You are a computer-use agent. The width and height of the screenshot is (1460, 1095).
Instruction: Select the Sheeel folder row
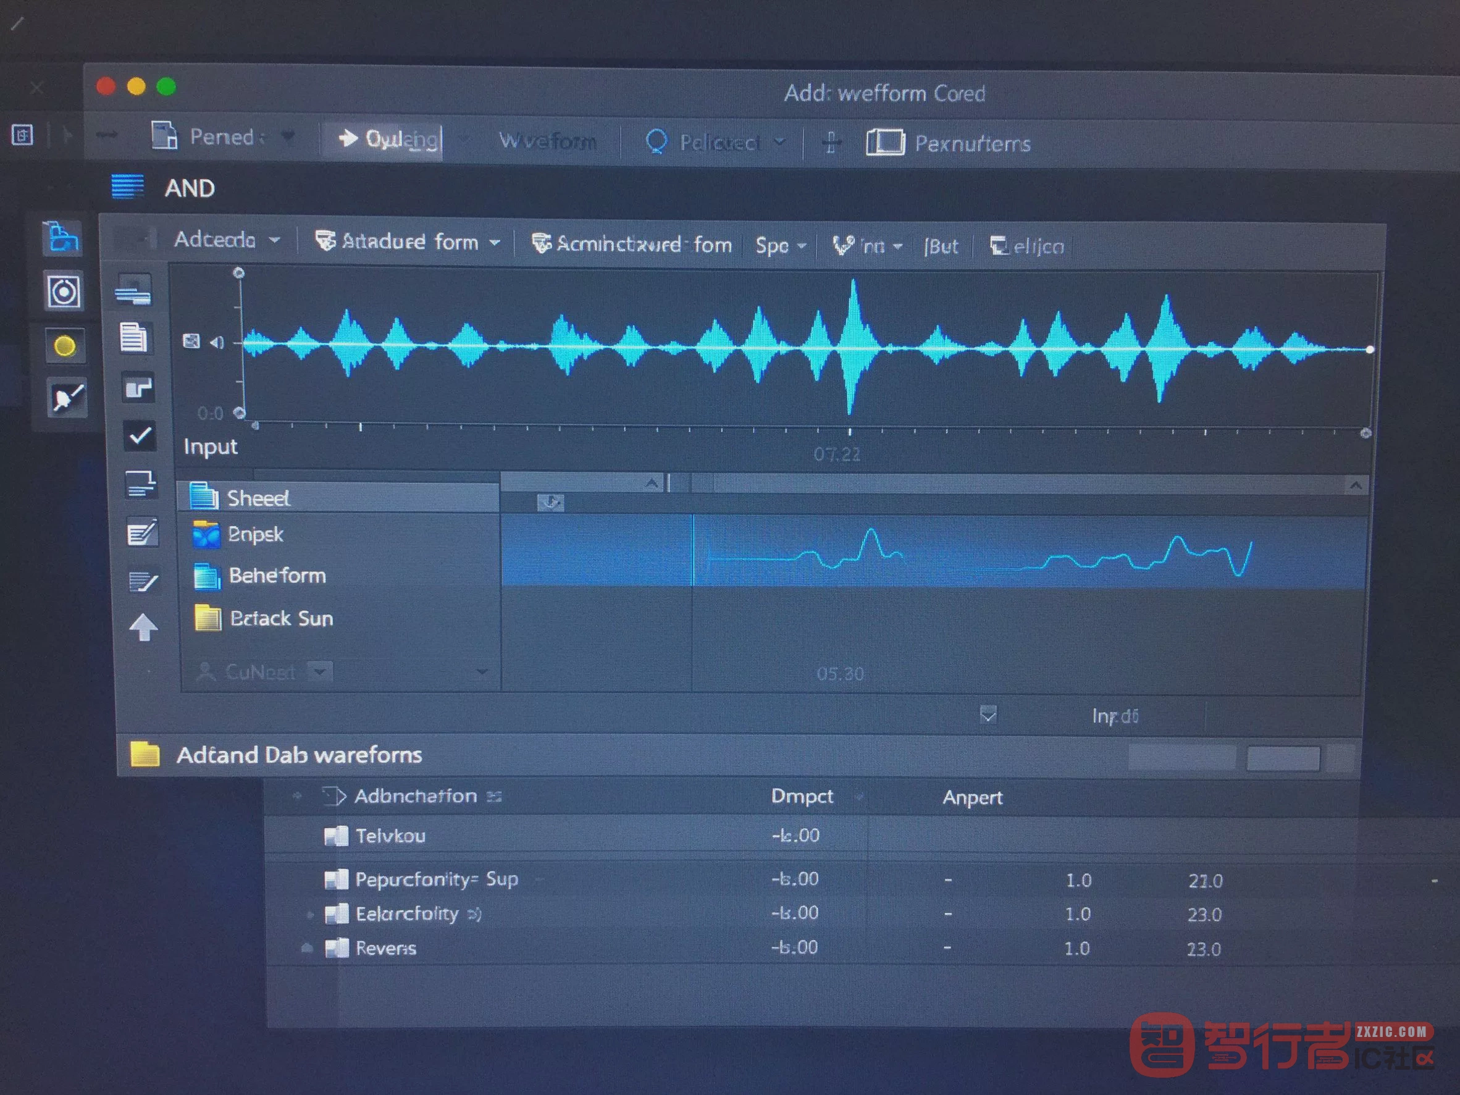(x=339, y=498)
